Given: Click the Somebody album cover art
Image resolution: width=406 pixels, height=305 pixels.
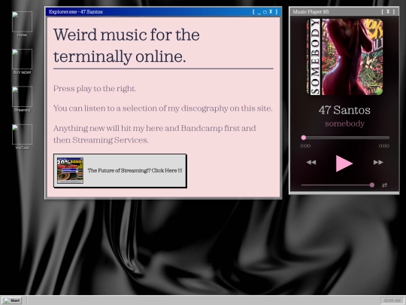Looking at the screenshot, I should coord(344,56).
